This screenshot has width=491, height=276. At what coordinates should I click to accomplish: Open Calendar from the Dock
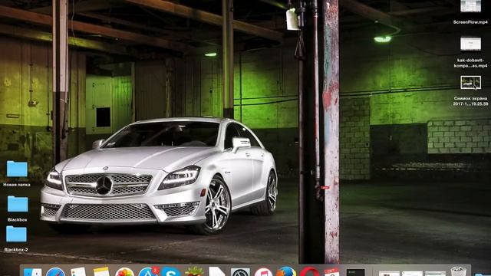click(x=332, y=272)
